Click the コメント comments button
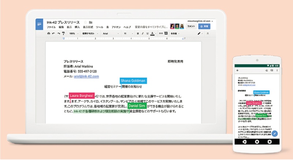Image resolution: width=293 pixels, height=160 pixels. coord(191,26)
